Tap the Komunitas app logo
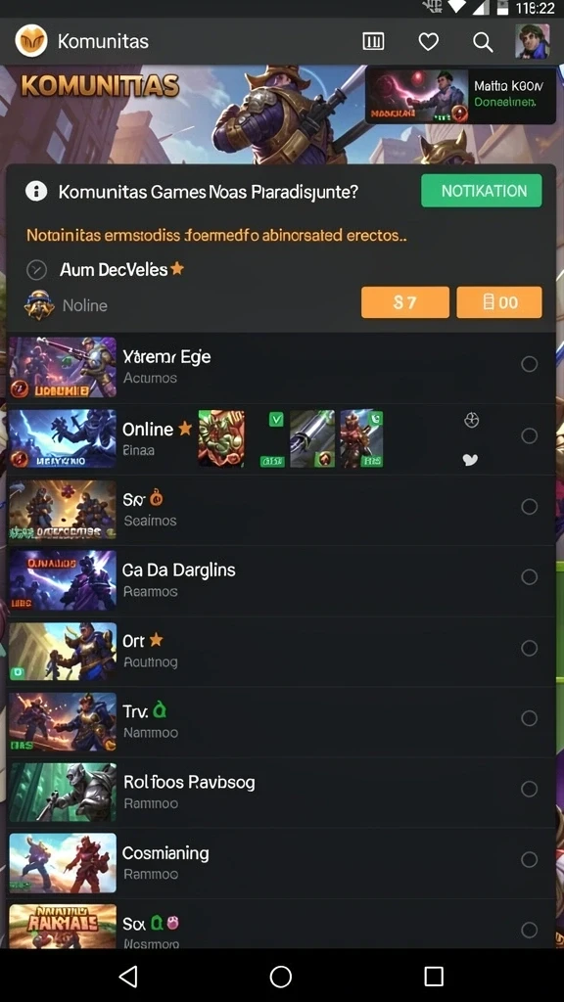This screenshot has width=564, height=1002. click(30, 41)
